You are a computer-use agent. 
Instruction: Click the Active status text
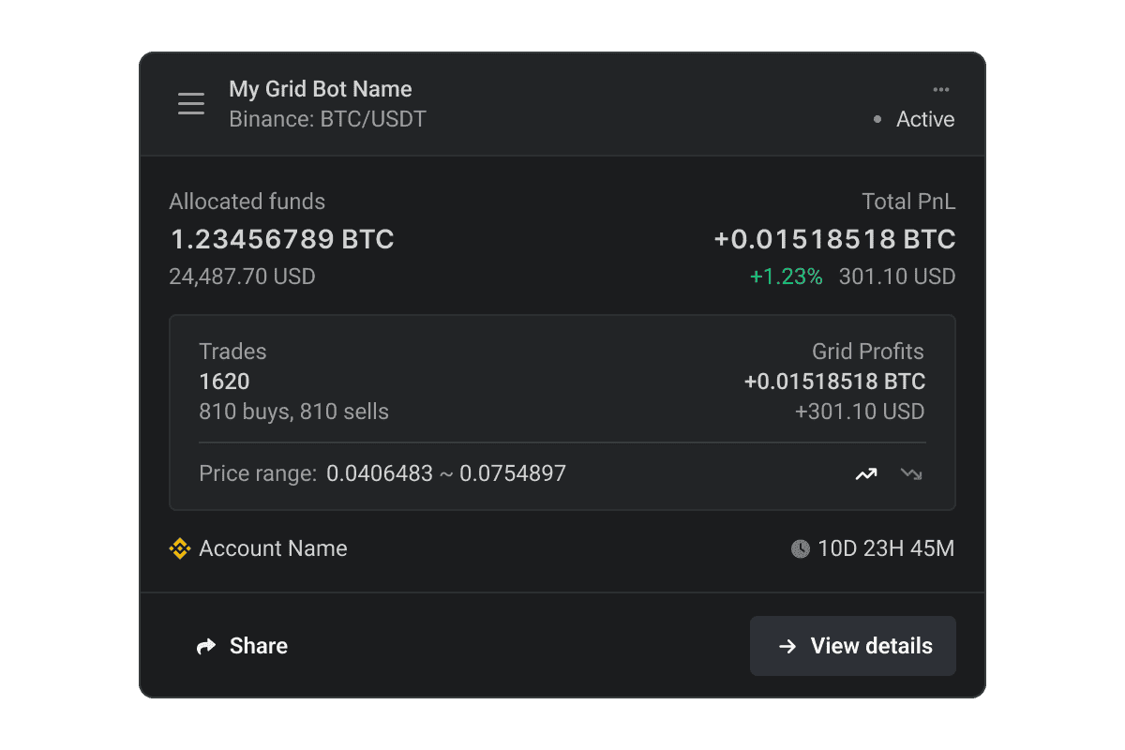pos(925,120)
